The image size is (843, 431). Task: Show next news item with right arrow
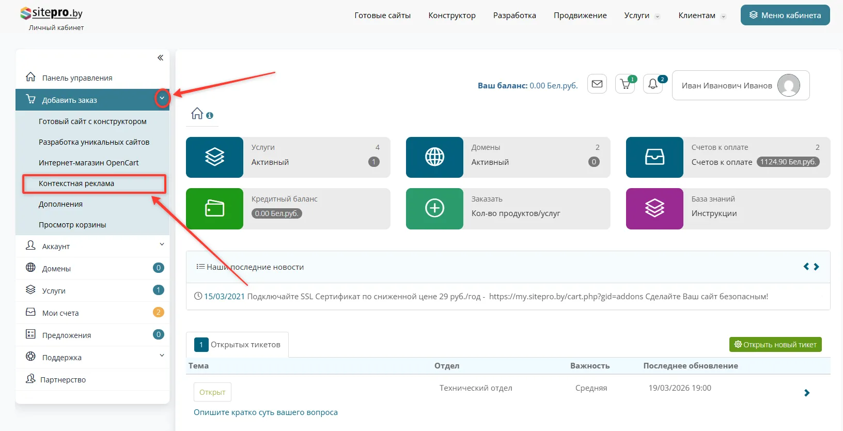coord(816,267)
